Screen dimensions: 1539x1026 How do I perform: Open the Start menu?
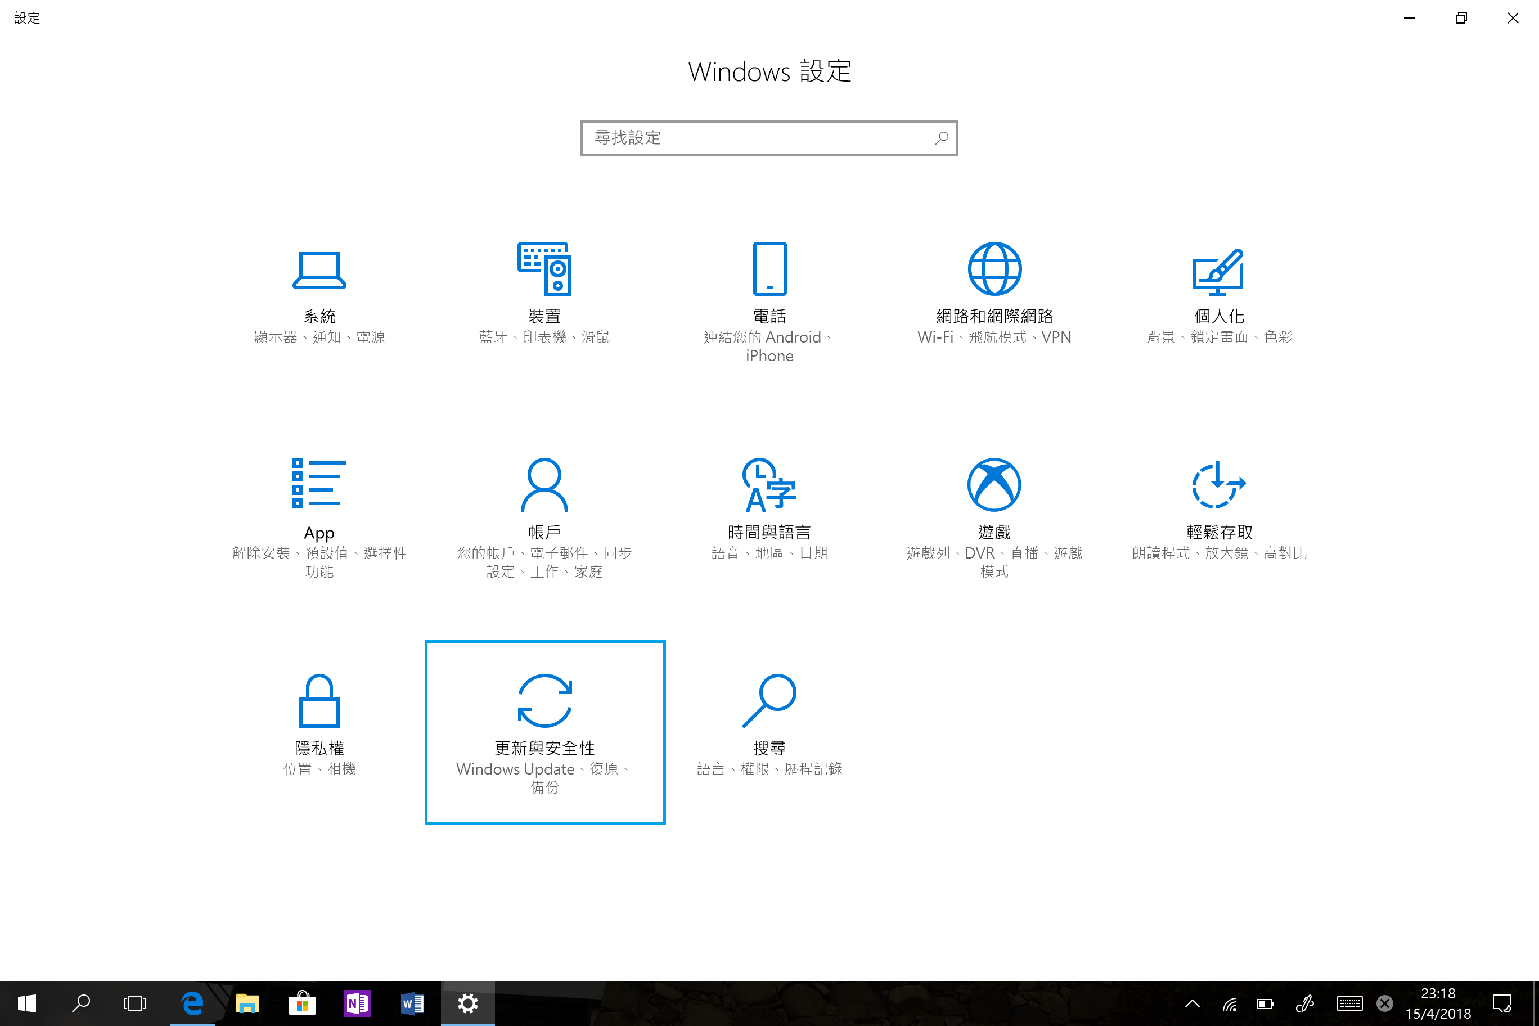coord(26,1003)
